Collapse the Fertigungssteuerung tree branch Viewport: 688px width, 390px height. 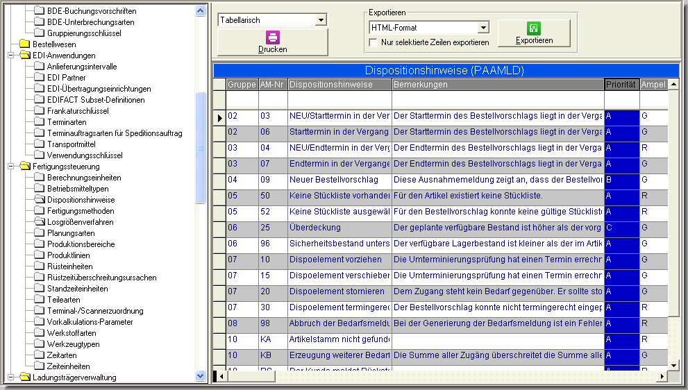pos(11,167)
